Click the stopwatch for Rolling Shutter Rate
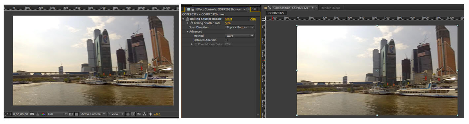Screen dimensions: 469x124 click(192, 23)
